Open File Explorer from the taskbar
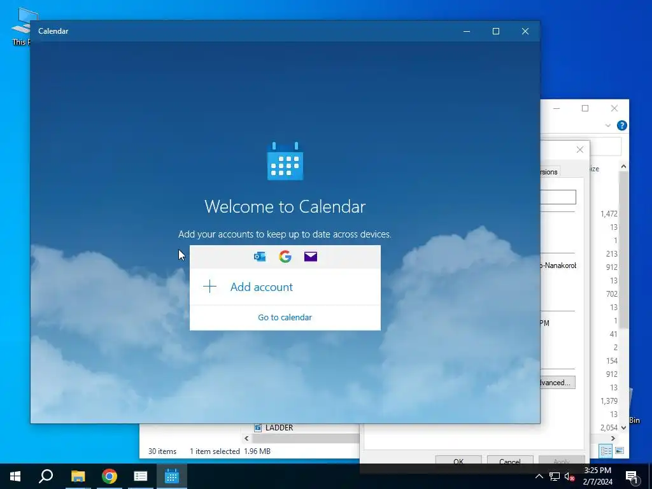The image size is (652, 489). click(78, 476)
